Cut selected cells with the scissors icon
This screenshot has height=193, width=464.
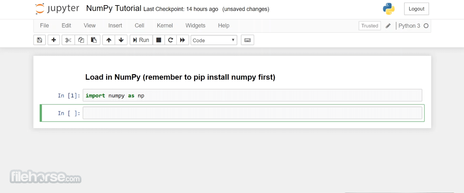68,40
